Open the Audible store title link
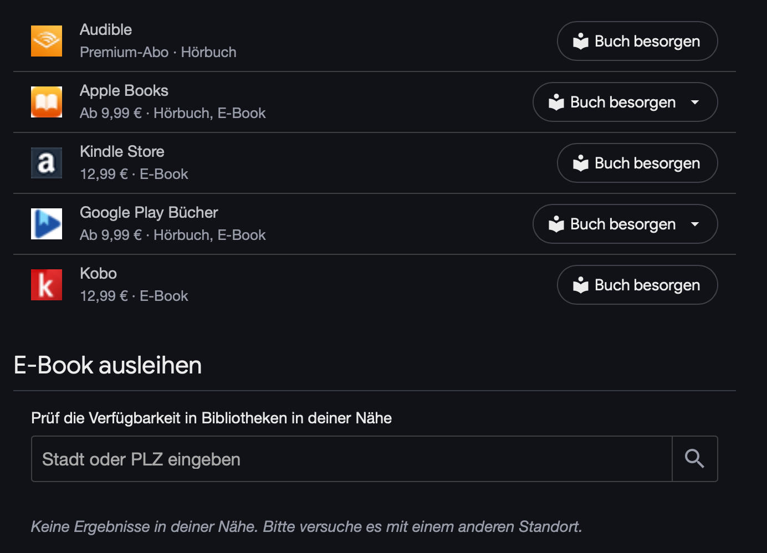The image size is (767, 553). click(x=106, y=30)
